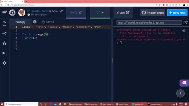Click the browser back button
This screenshot has height=106, width=189.
point(2,5)
